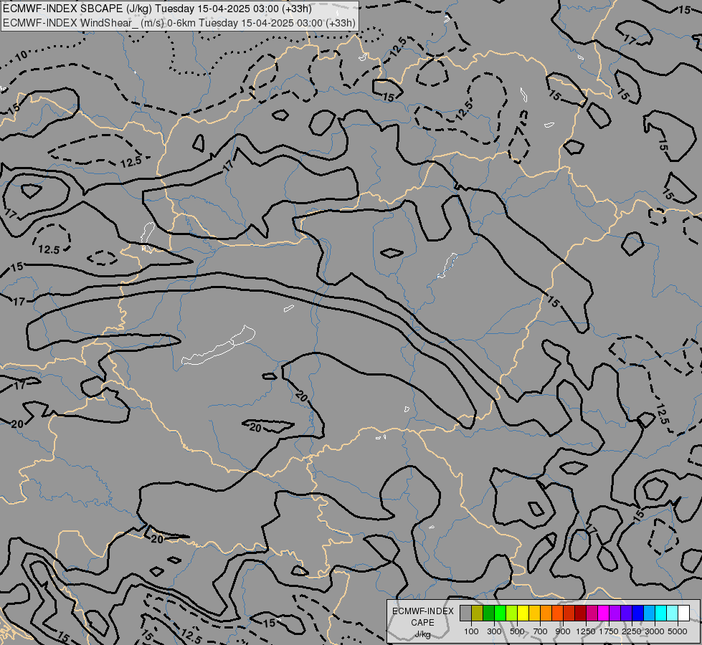Select the dark green legend swatch

click(x=488, y=613)
